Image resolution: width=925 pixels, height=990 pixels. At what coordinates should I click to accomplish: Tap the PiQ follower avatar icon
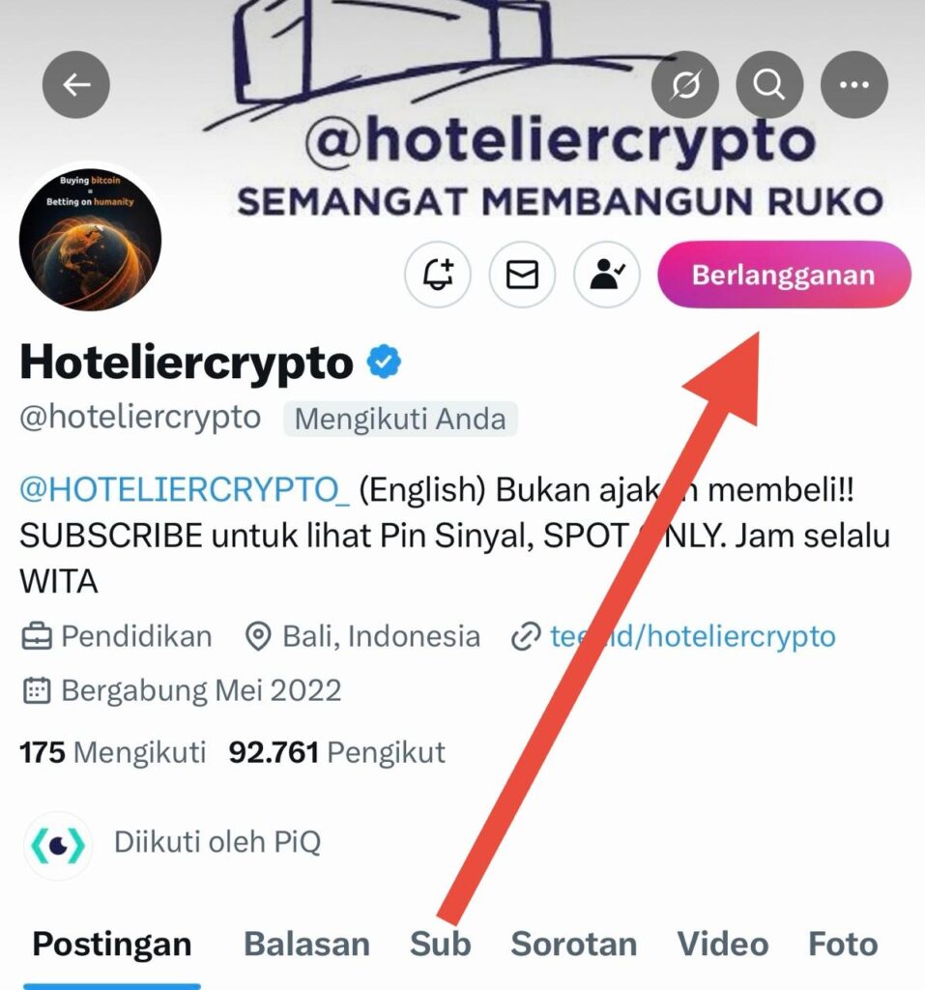point(58,845)
